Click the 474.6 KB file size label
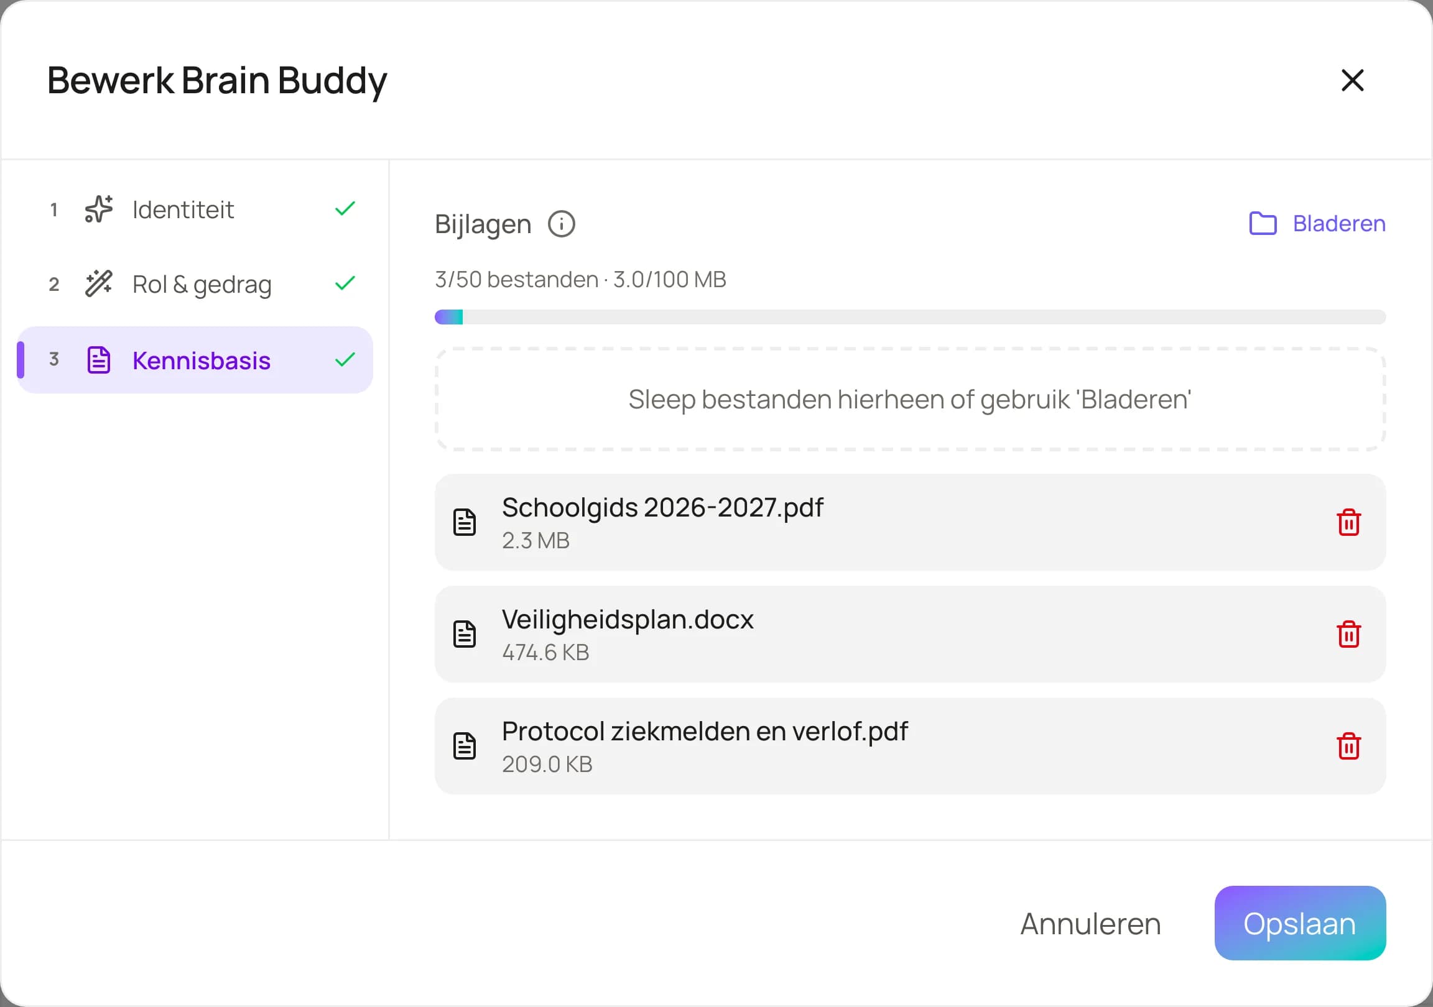 tap(545, 652)
